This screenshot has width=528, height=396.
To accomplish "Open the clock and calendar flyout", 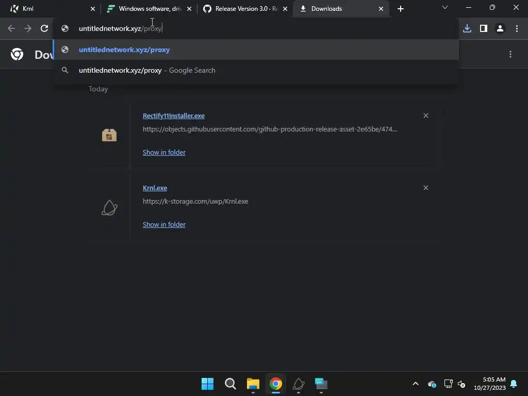I will (490, 384).
